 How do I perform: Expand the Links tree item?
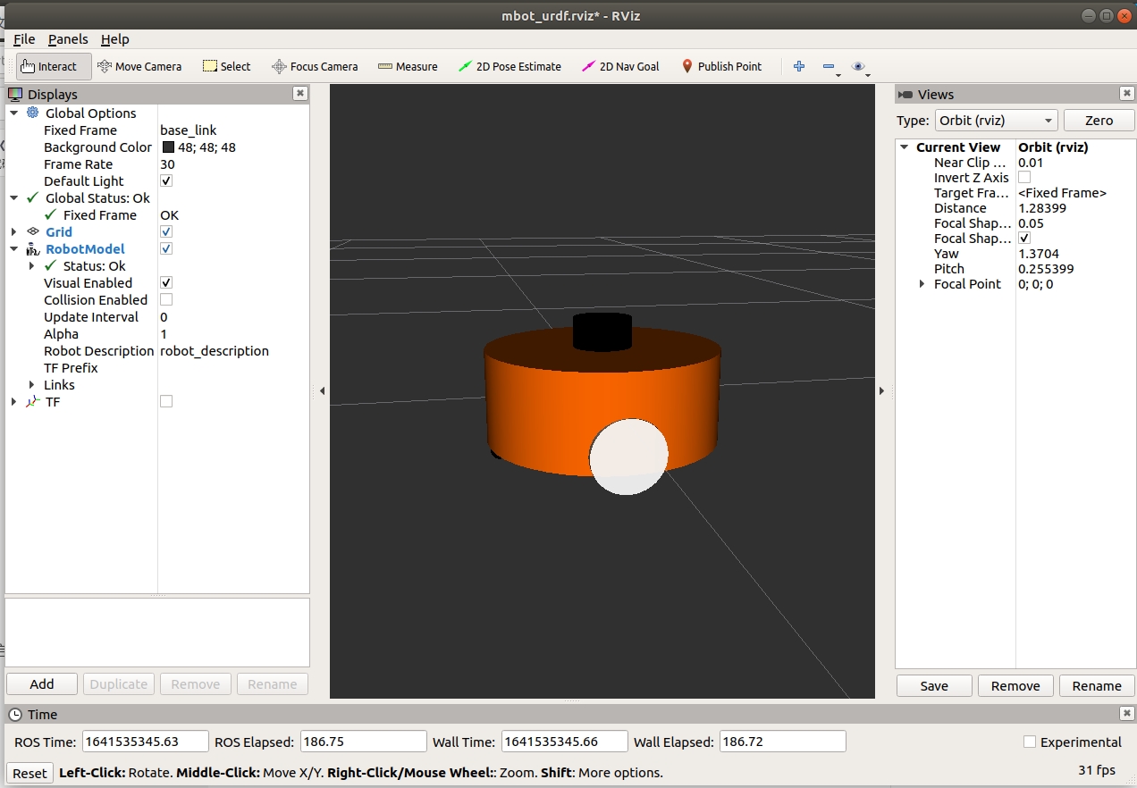click(32, 385)
